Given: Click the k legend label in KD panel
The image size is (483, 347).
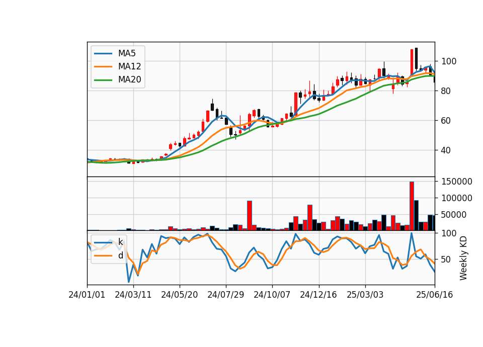Looking at the screenshot, I should (120, 242).
